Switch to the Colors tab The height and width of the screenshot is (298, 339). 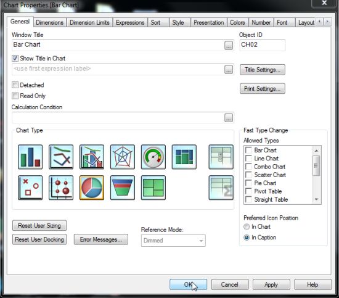click(237, 22)
